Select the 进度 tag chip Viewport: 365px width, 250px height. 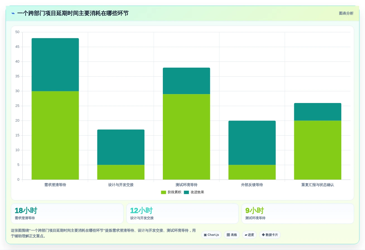click(x=249, y=235)
